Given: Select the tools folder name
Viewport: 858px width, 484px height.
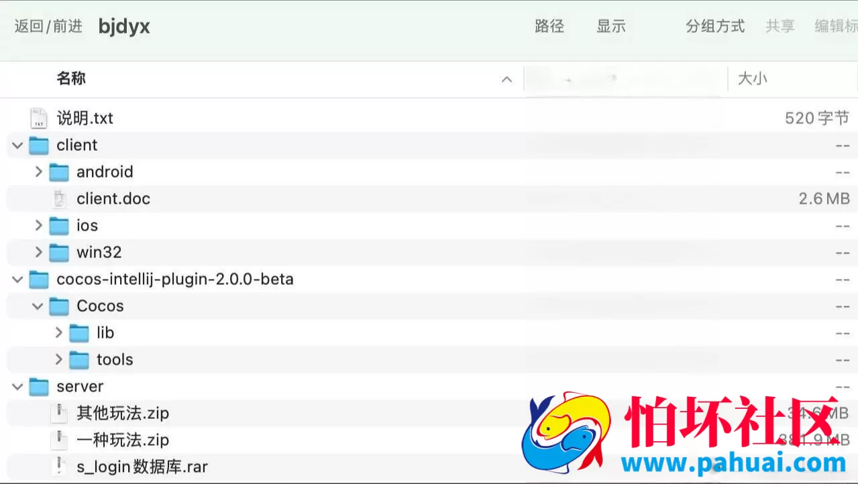Looking at the screenshot, I should 115,360.
